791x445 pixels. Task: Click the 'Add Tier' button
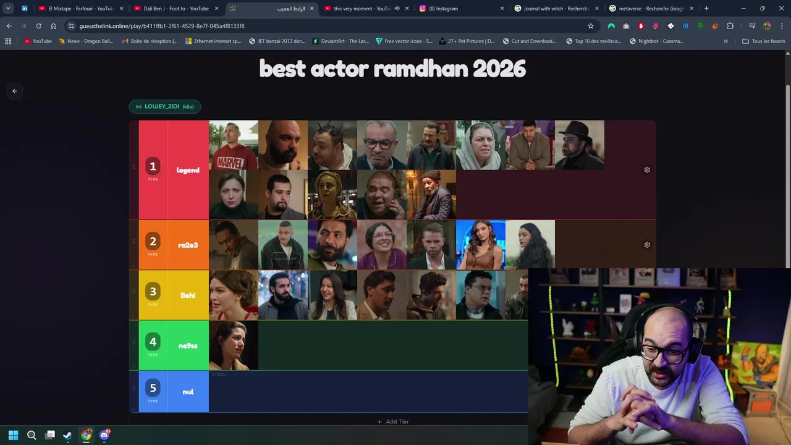point(392,422)
